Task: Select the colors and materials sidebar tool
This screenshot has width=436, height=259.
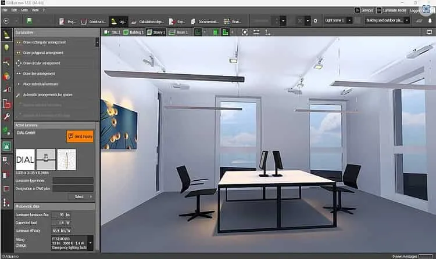Action: pos(6,76)
